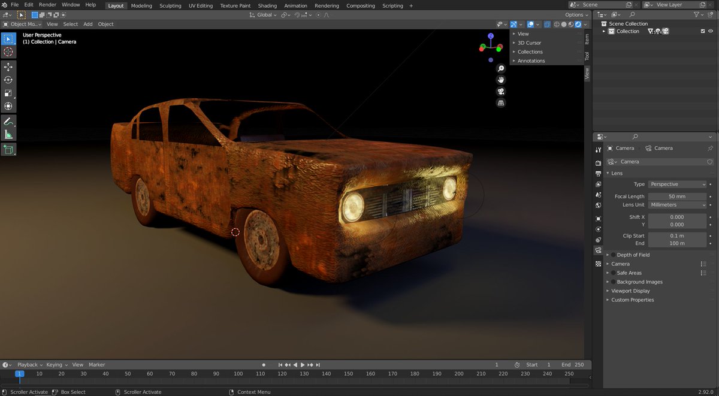This screenshot has height=396, width=719.
Task: Open the lens Type Perspective dropdown
Action: tap(677, 185)
